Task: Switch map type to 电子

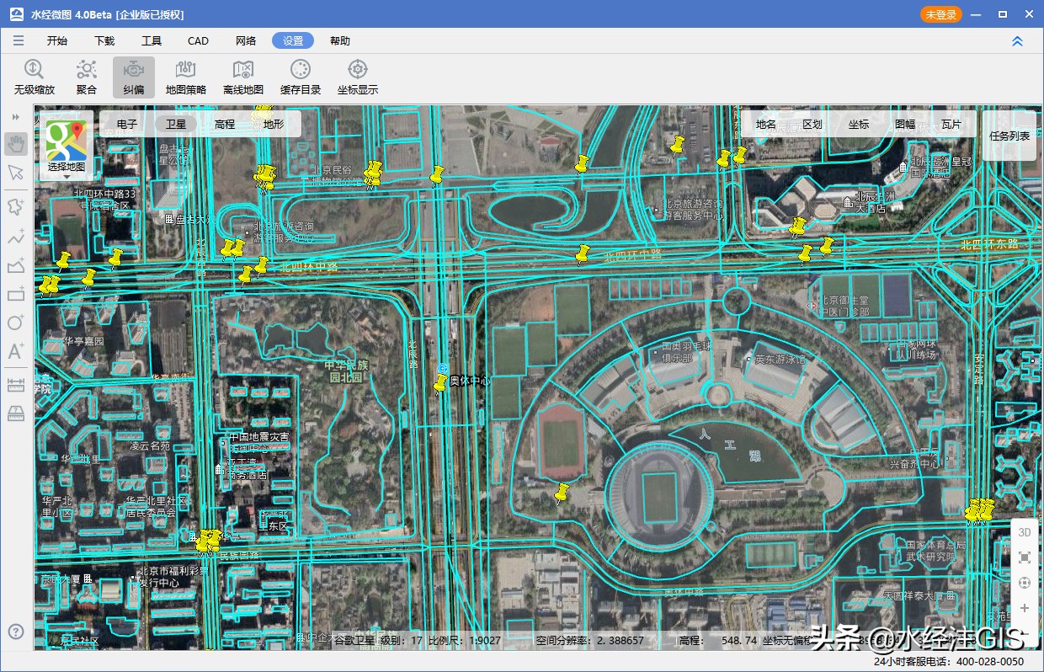Action: pos(127,124)
